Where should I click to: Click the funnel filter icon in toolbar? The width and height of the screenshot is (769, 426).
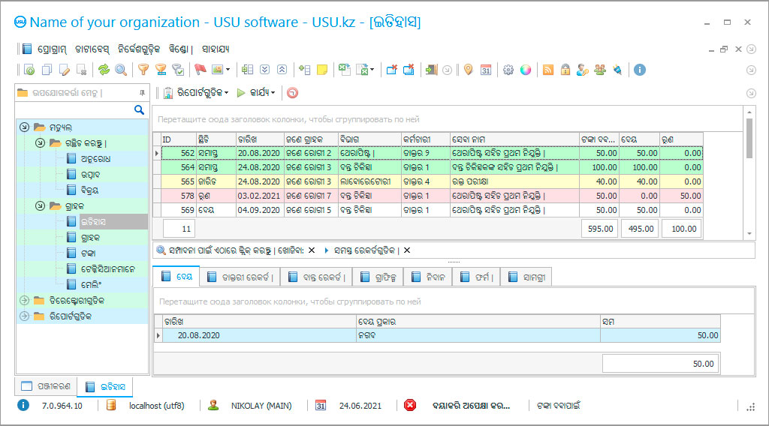143,70
